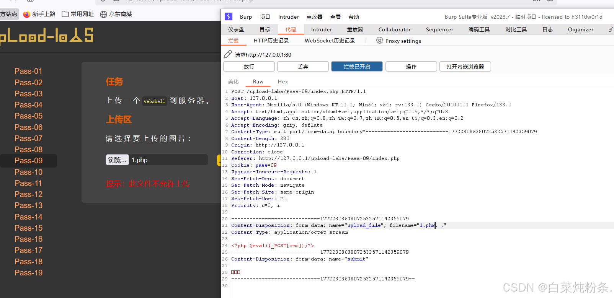Toggle the 拦截已开启 intercept button

click(x=357, y=67)
